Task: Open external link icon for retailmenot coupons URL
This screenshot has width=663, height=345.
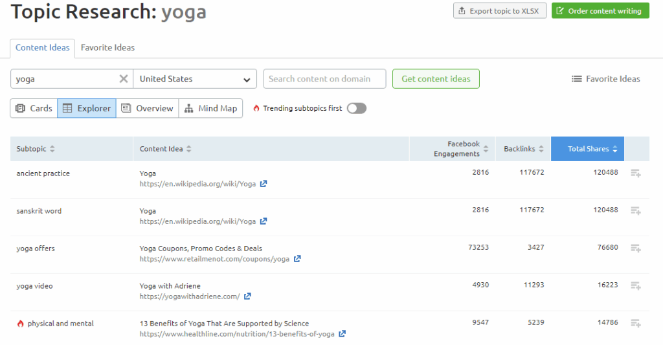Action: click(x=297, y=259)
